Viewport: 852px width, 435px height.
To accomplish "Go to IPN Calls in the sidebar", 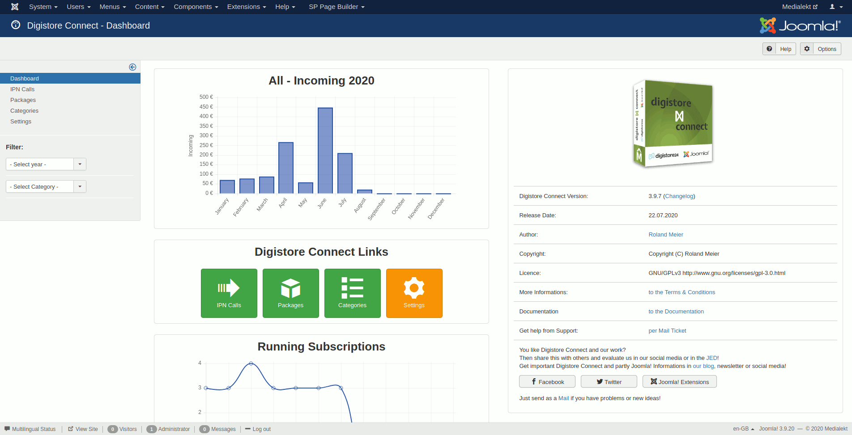I will click(x=22, y=89).
